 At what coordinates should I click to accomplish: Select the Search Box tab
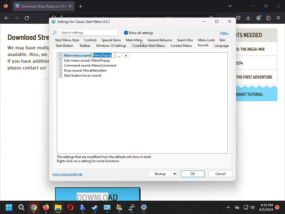[185, 40]
